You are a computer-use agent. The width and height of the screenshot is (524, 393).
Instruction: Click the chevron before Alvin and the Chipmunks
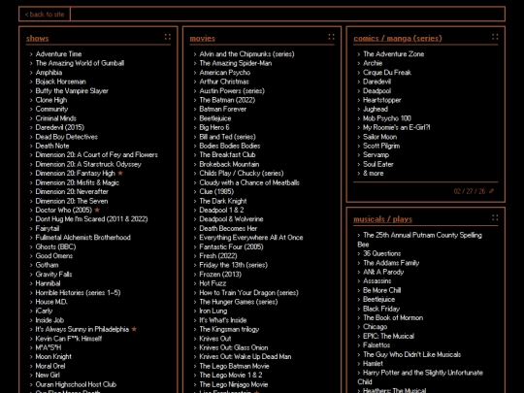click(195, 54)
